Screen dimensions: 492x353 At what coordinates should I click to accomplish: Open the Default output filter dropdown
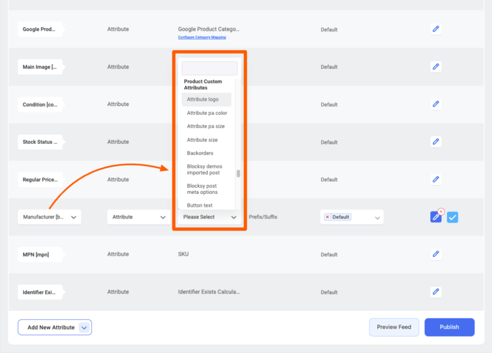click(x=352, y=217)
